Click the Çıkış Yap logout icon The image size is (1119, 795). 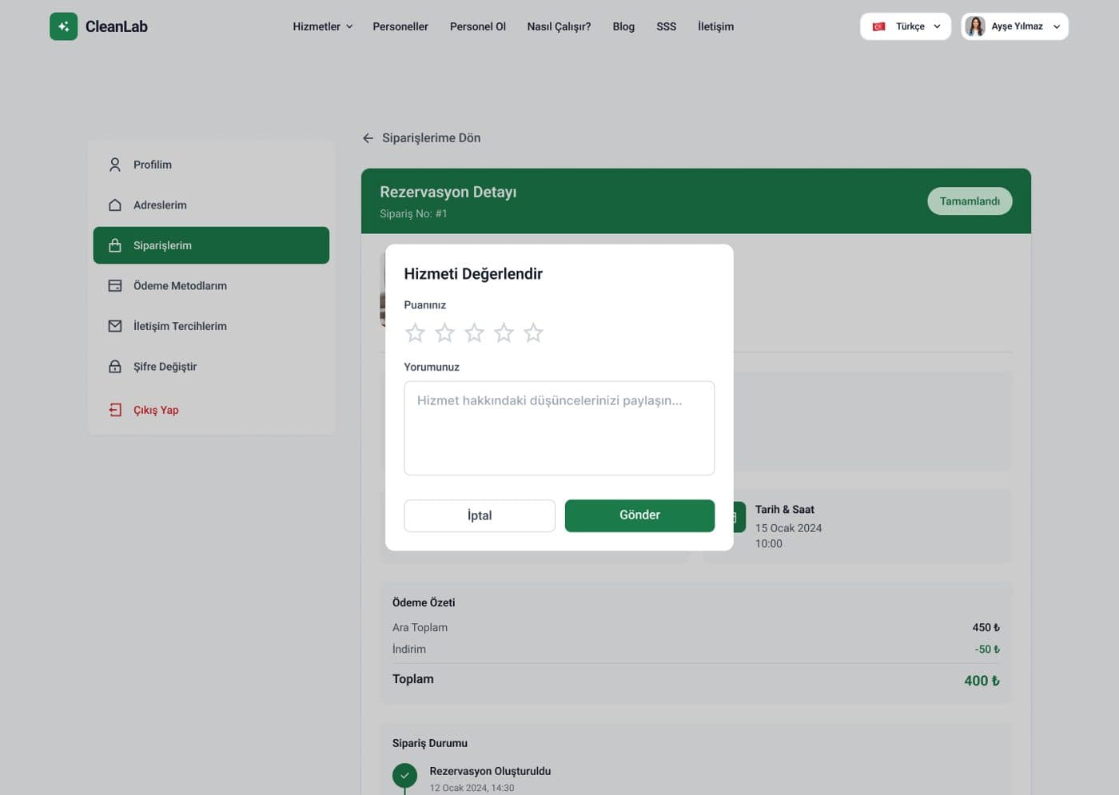(x=115, y=410)
